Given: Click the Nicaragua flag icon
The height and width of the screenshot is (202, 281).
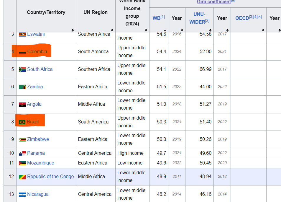Looking at the screenshot, I should click(22, 194).
